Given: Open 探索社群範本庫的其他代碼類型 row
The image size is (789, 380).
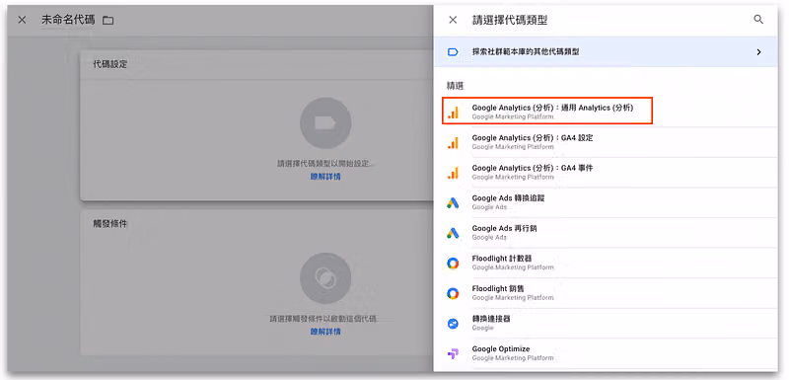Looking at the screenshot, I should [606, 52].
